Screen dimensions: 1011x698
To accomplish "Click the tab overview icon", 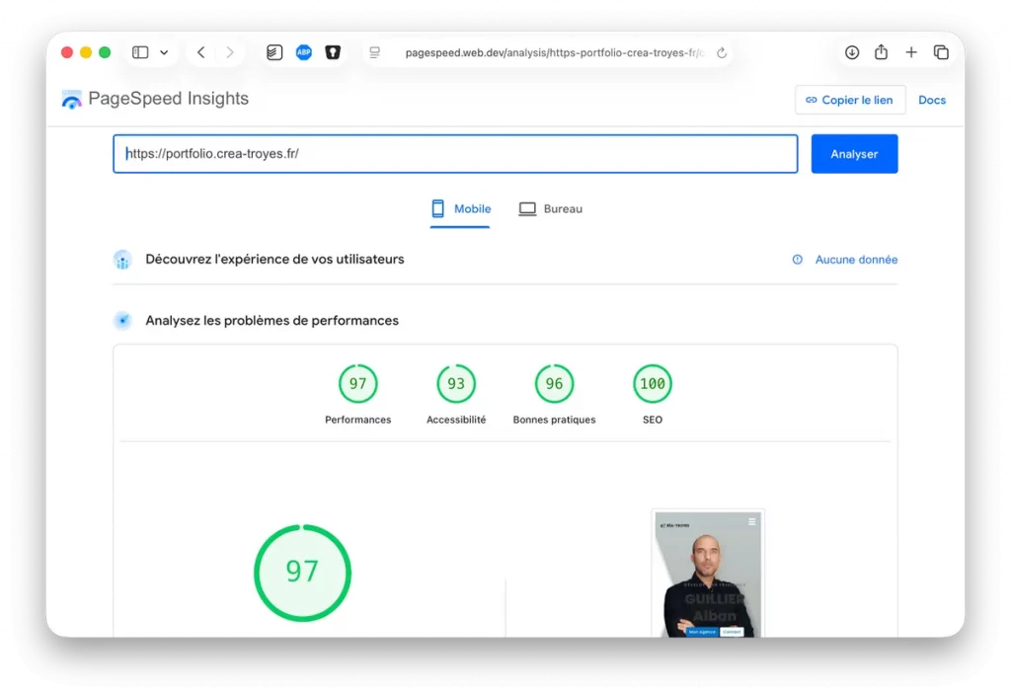I will click(940, 52).
